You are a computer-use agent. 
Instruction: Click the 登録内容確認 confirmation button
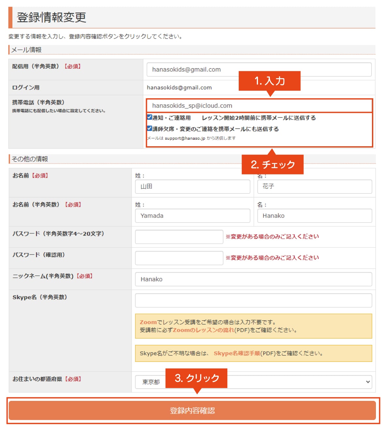click(x=193, y=410)
